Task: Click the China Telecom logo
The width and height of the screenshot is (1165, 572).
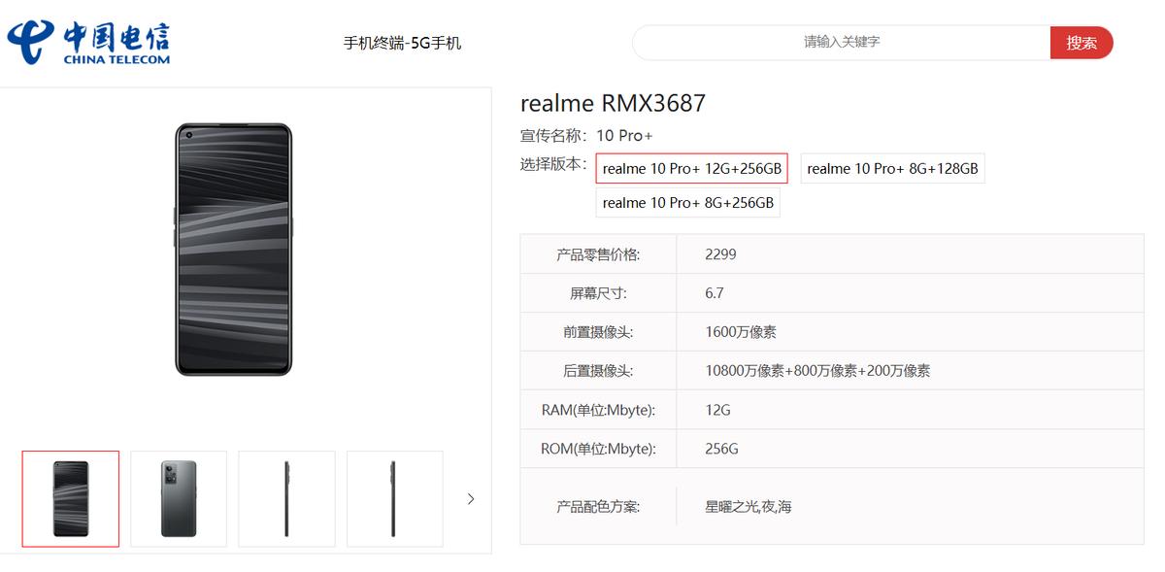Action: point(88,43)
